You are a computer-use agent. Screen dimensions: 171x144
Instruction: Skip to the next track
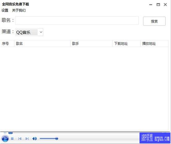[27, 139]
